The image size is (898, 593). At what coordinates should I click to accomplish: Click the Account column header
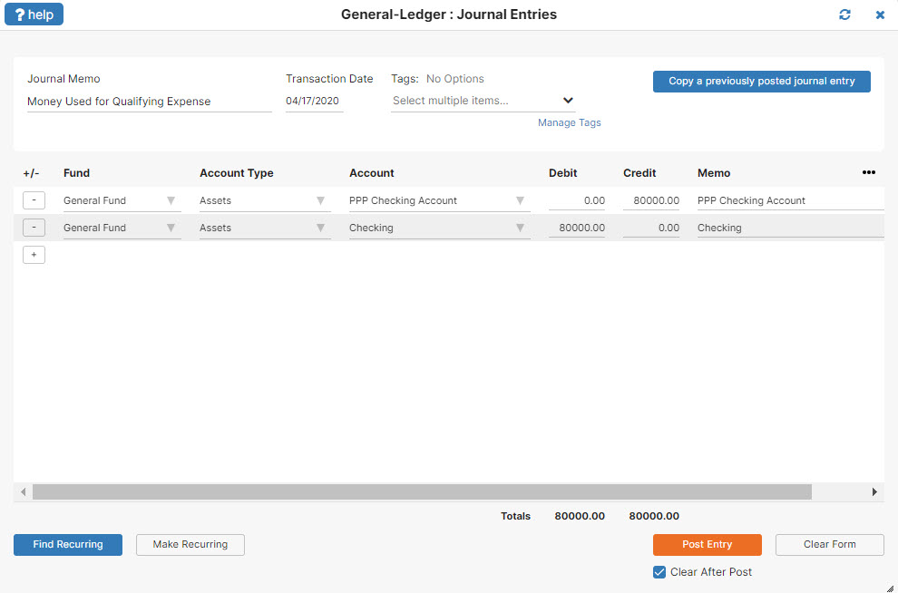[x=372, y=173]
